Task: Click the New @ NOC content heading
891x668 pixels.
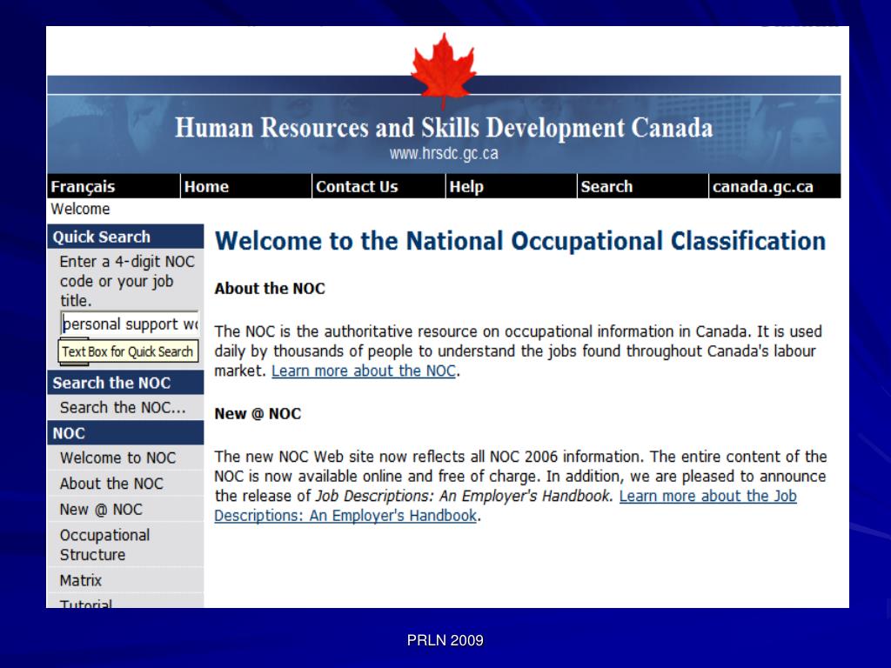Action: 258,414
